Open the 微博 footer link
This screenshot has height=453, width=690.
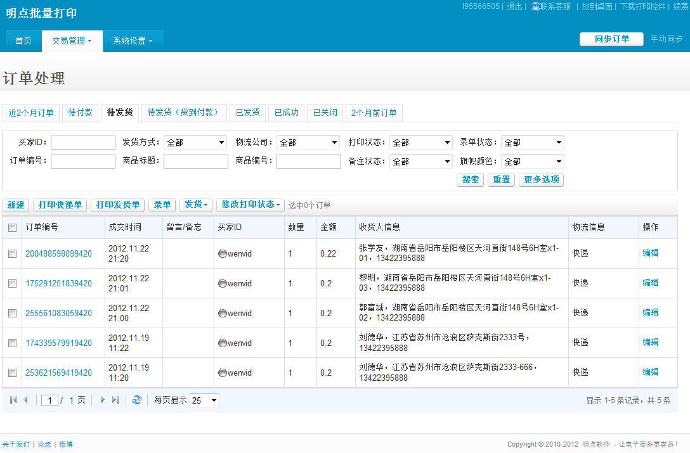[x=66, y=445]
